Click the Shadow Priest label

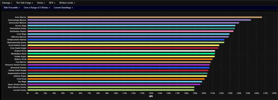tap(20, 51)
